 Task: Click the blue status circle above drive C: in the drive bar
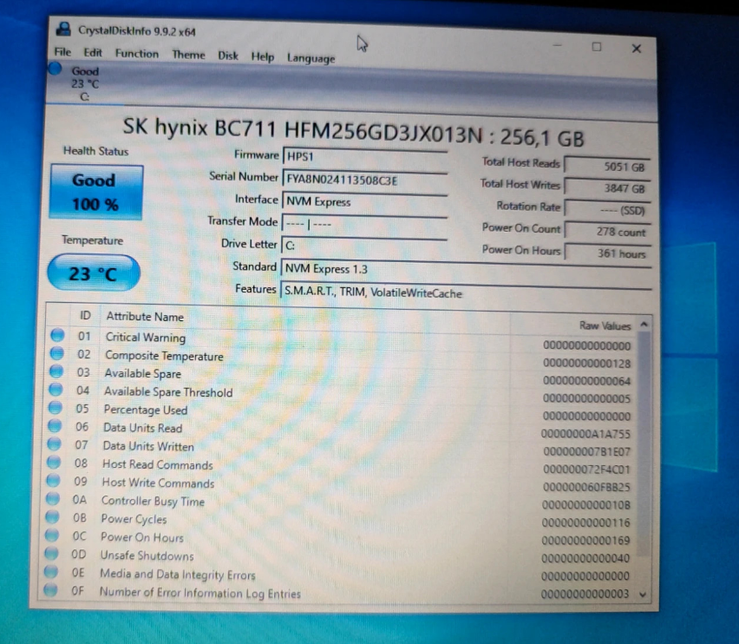click(x=56, y=69)
